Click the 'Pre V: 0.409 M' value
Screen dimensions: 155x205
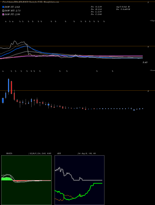[x=123, y=9]
